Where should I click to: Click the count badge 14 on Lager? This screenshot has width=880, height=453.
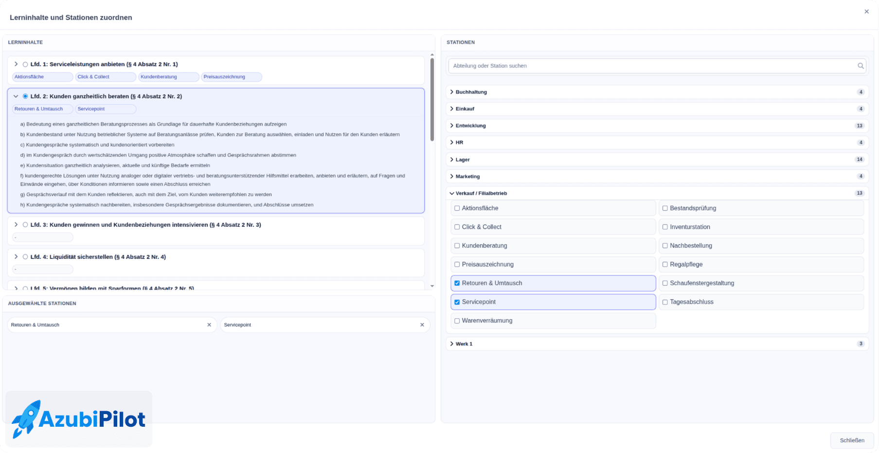[x=860, y=160]
